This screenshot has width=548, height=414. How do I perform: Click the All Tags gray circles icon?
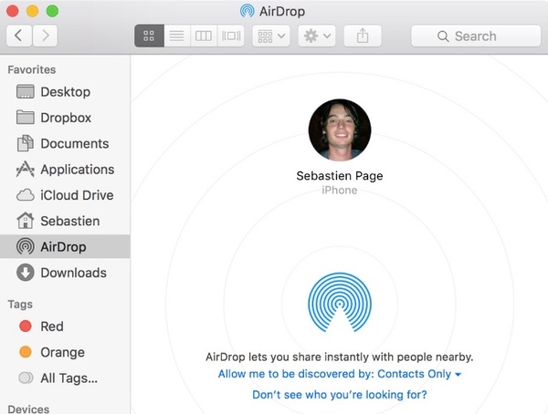(x=26, y=378)
